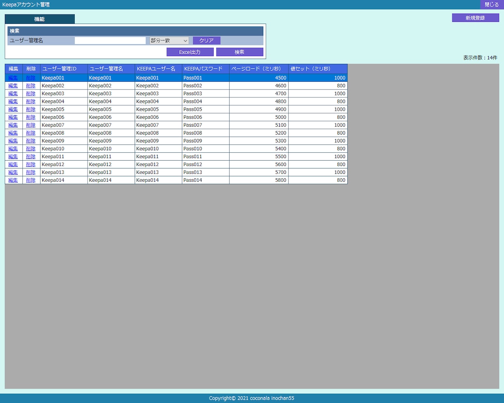
Task: Open 編集 link for Keepa011
Action: [x=13, y=156]
